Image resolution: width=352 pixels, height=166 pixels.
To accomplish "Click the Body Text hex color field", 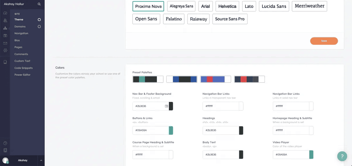I will [x=221, y=154].
